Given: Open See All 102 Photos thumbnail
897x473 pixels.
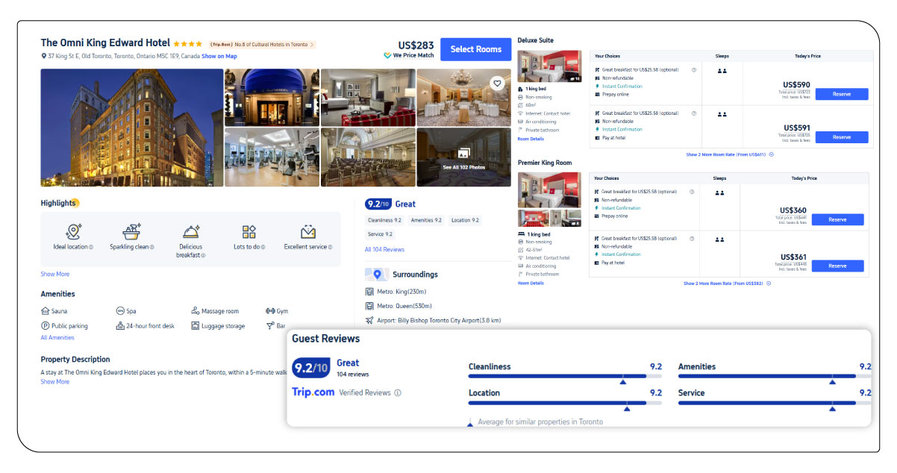Looking at the screenshot, I should (463, 157).
